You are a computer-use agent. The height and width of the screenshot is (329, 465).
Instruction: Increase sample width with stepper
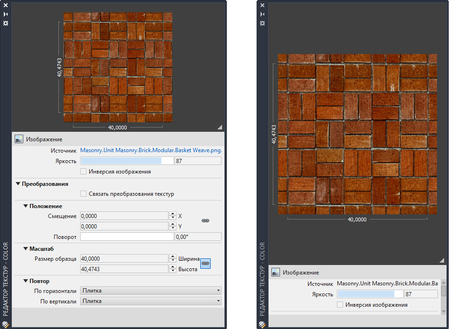[x=173, y=256]
